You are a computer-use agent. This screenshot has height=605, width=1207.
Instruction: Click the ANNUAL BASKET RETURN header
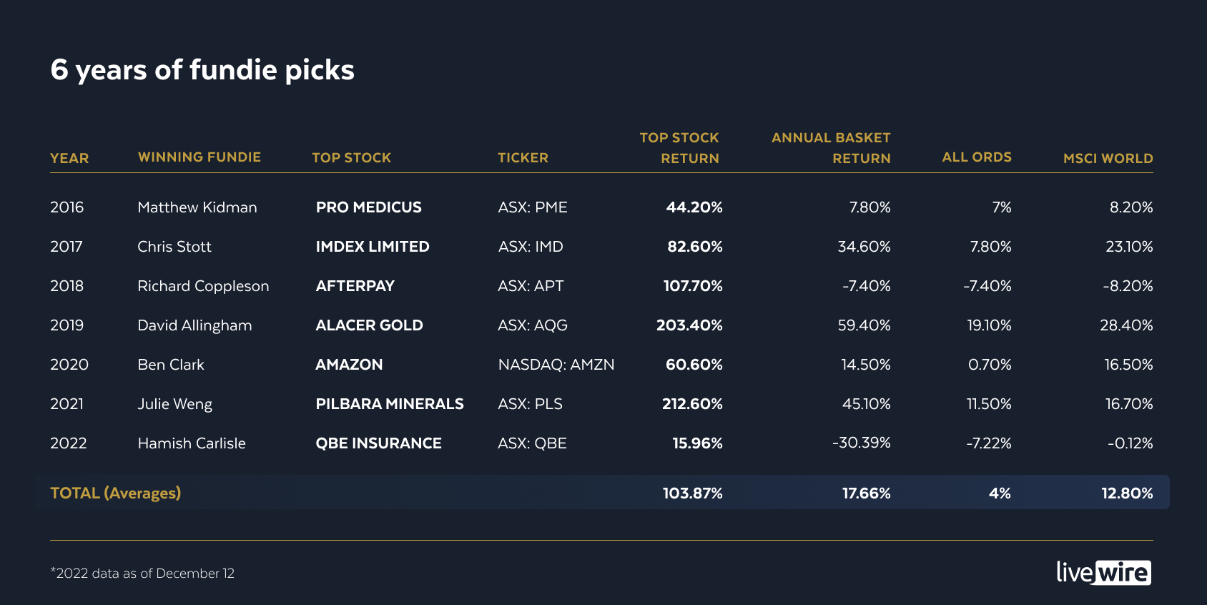pyautogui.click(x=831, y=148)
